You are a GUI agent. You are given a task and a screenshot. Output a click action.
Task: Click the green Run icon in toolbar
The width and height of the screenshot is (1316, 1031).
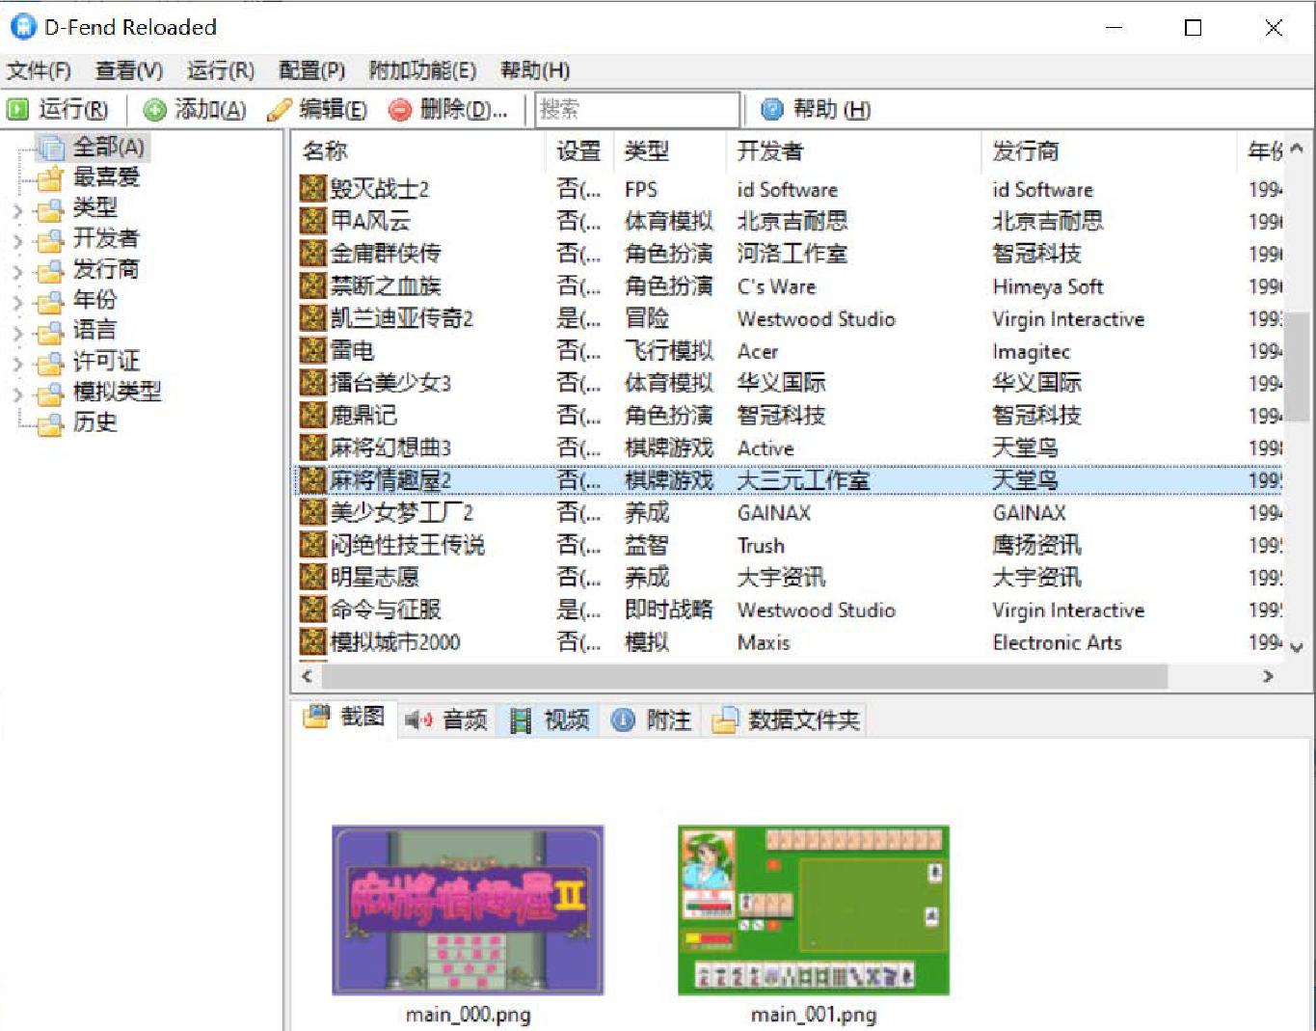17,110
